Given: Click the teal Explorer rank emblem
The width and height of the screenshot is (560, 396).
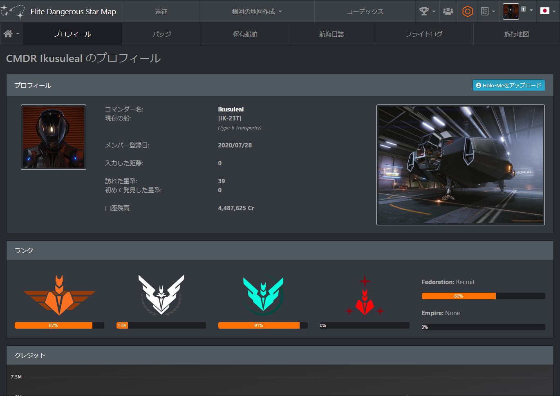Looking at the screenshot, I should click(263, 295).
